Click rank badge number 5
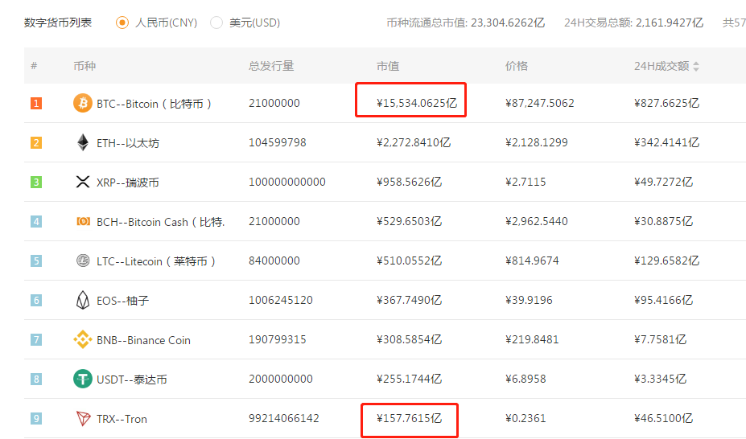 [36, 261]
